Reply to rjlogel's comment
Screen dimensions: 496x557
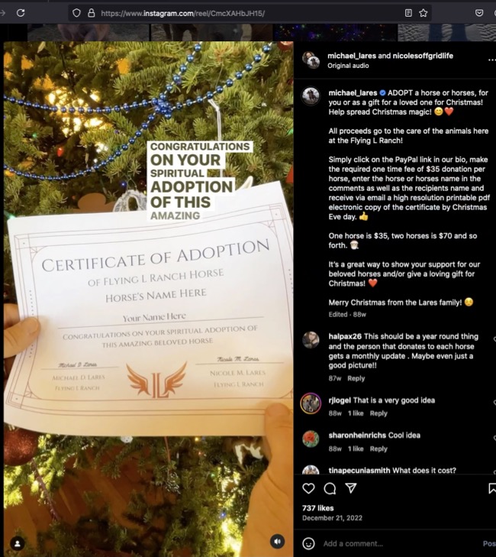pyautogui.click(x=378, y=413)
